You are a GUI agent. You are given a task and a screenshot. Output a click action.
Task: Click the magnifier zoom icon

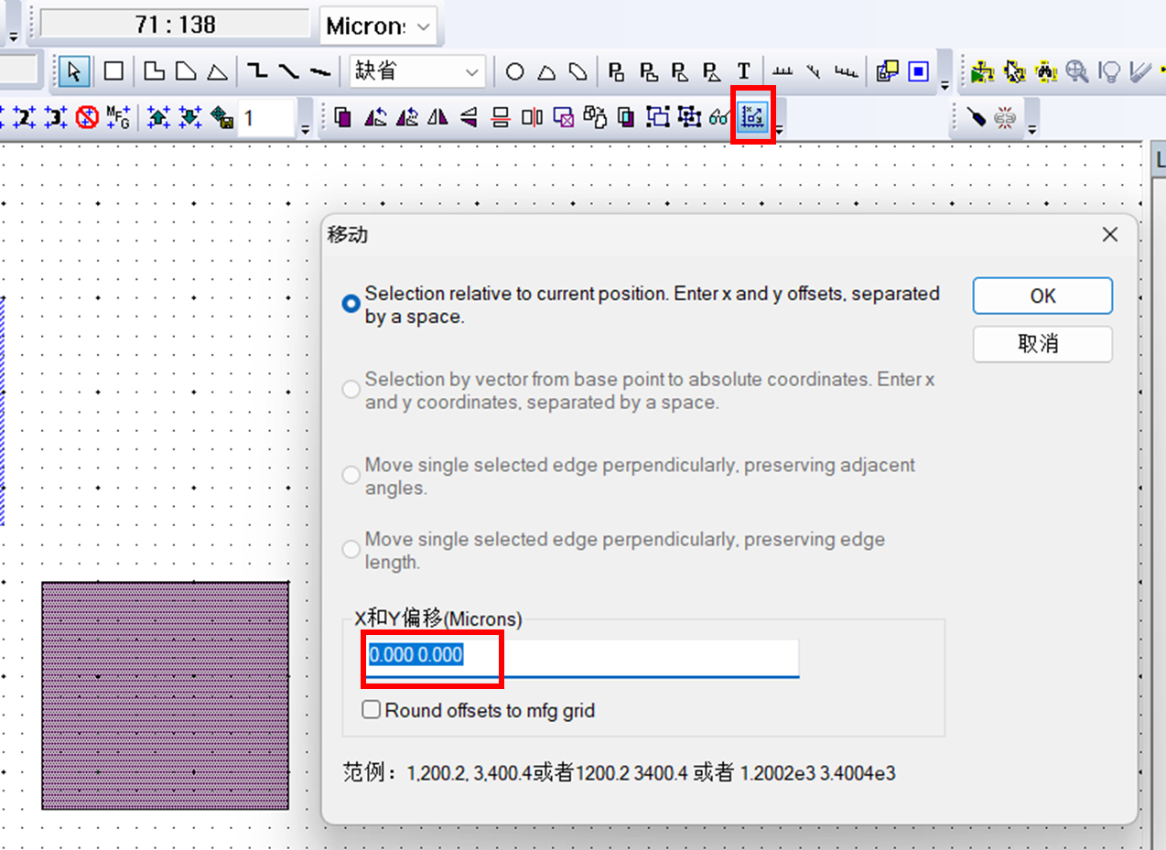point(1078,71)
